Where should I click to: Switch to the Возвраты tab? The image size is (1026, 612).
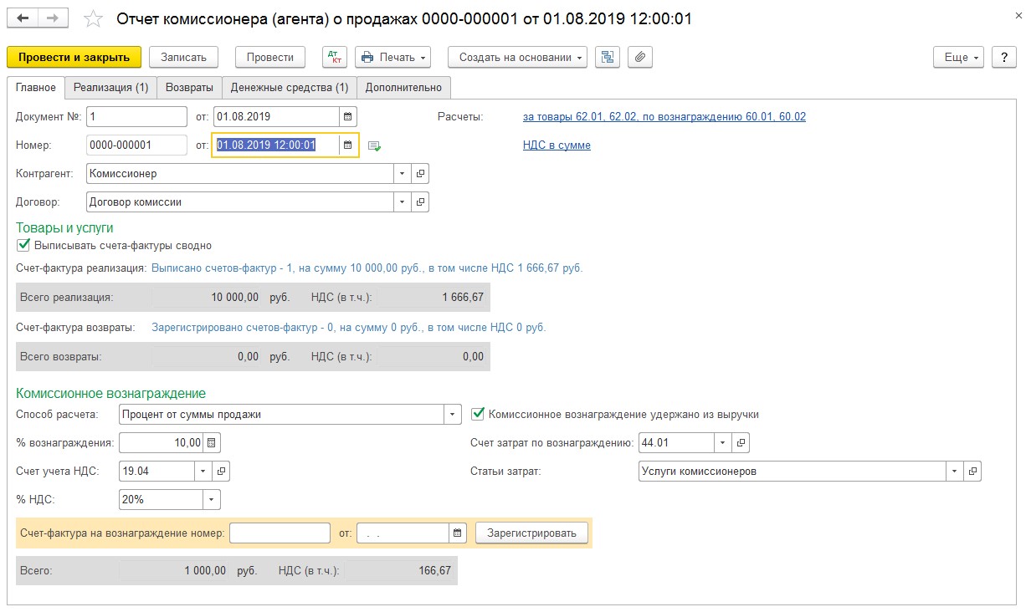189,87
